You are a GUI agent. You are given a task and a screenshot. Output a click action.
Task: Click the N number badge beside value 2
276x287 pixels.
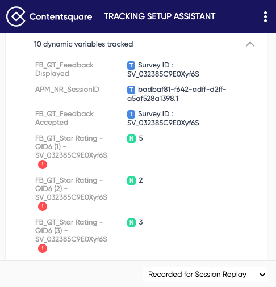[x=131, y=180]
